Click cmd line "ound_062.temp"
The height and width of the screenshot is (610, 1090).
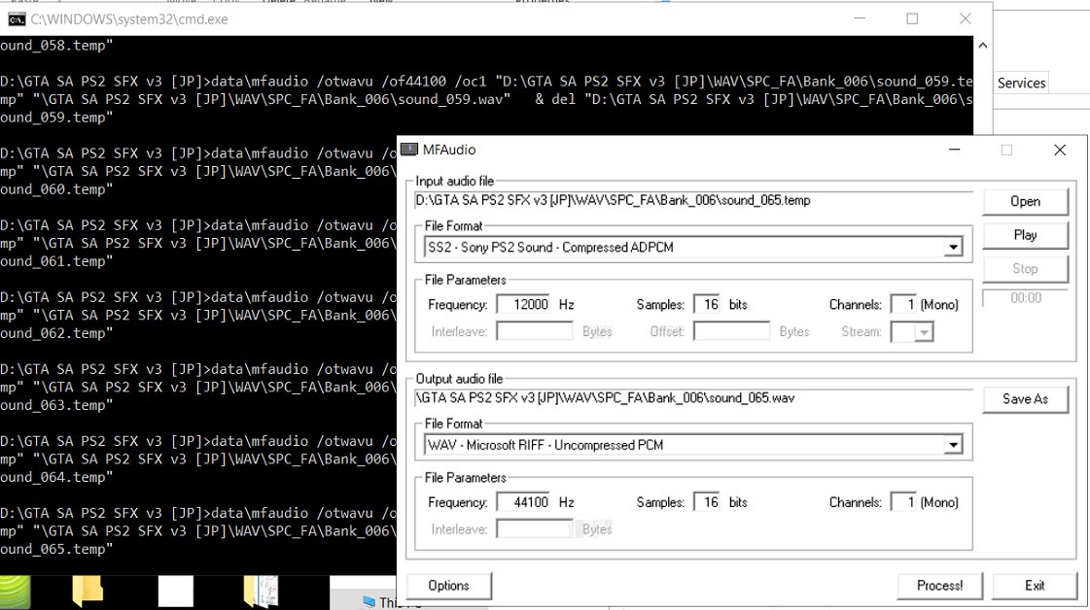coord(57,333)
